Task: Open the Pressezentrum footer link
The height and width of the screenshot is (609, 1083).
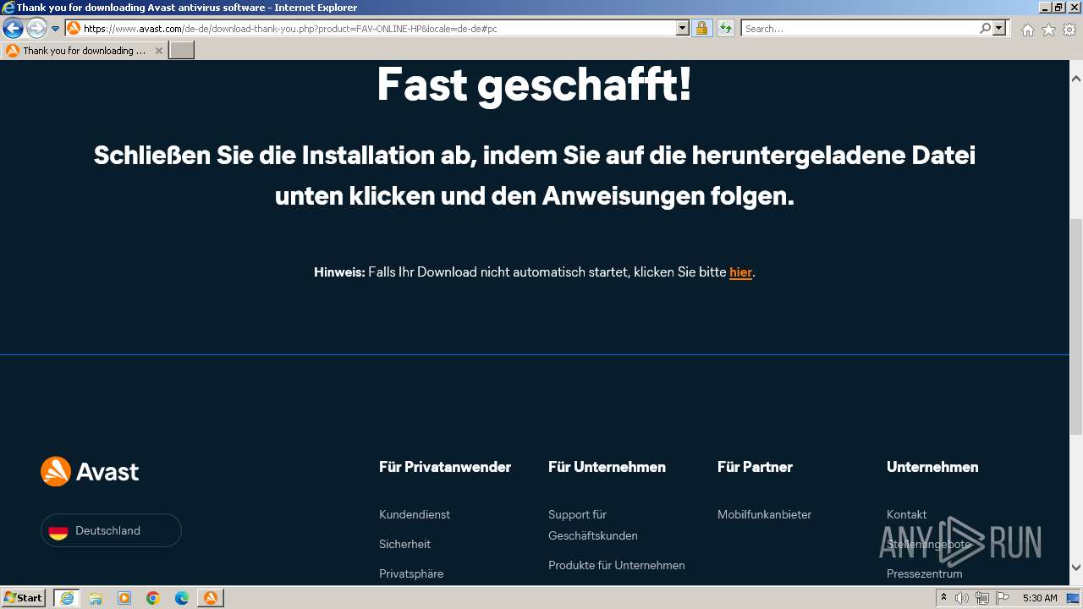Action: pyautogui.click(x=925, y=573)
